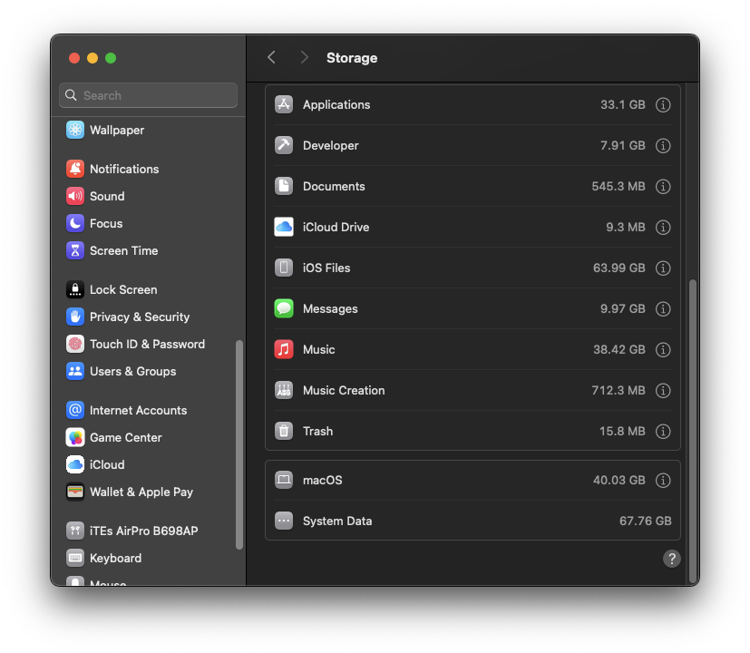Open Game Center in sidebar
750x653 pixels.
125,438
